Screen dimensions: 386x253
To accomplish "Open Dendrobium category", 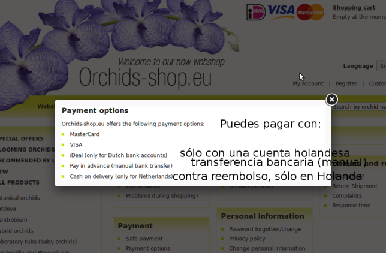I will coord(14,220).
